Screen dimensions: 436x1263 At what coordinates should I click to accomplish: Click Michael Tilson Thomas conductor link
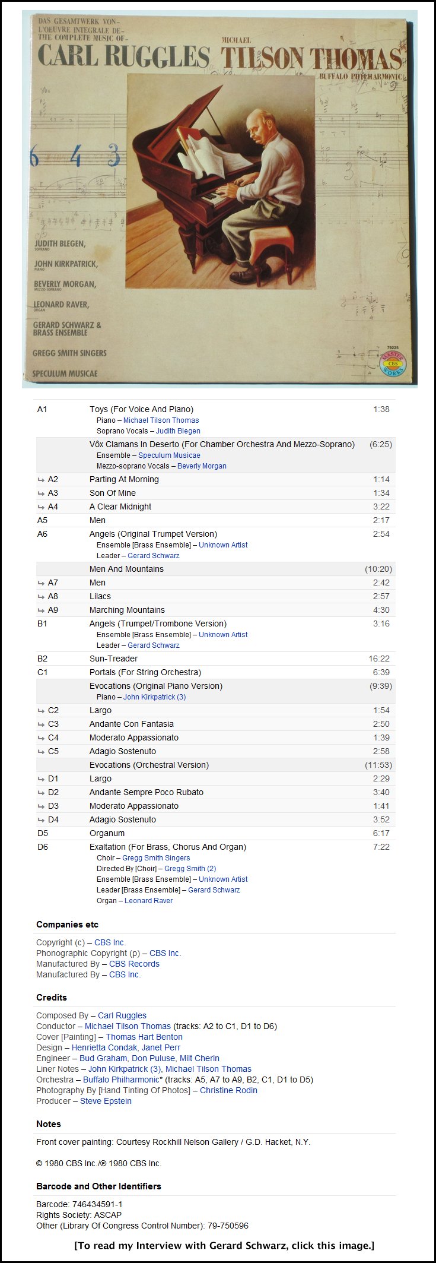128,1026
